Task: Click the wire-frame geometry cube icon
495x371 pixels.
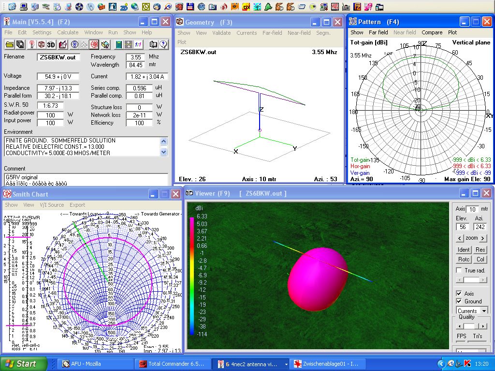Action: (42, 44)
